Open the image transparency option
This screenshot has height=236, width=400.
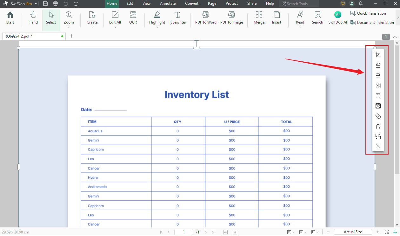coord(378,116)
